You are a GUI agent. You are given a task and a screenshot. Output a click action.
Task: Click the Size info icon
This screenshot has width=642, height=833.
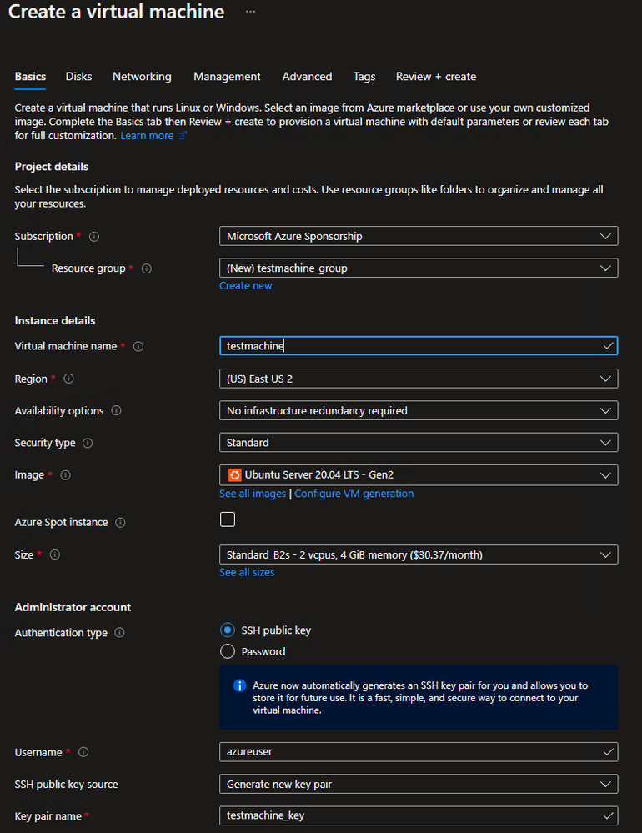pyautogui.click(x=55, y=554)
